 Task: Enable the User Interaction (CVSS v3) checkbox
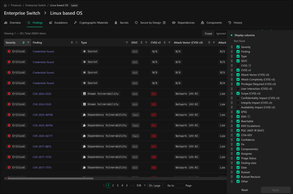coord(238,89)
